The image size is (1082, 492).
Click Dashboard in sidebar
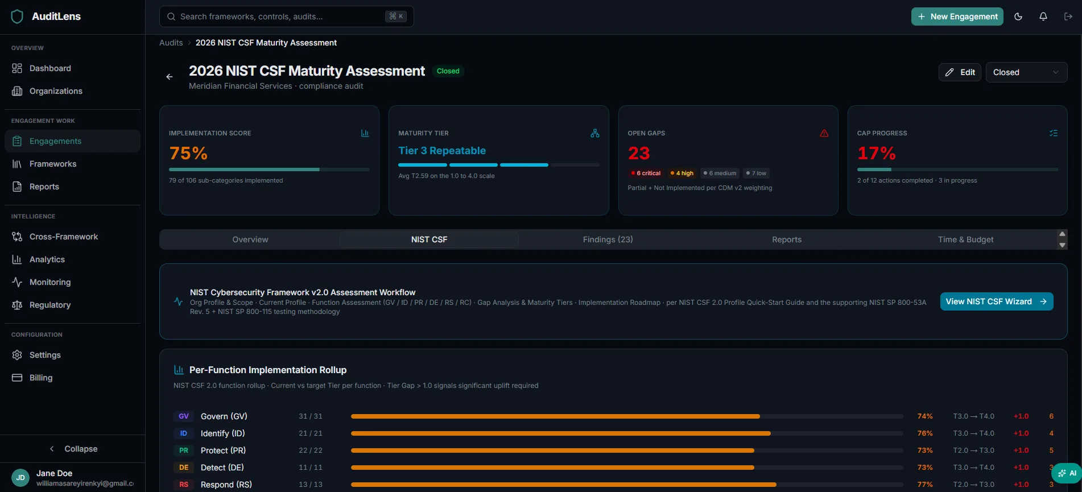(72, 68)
